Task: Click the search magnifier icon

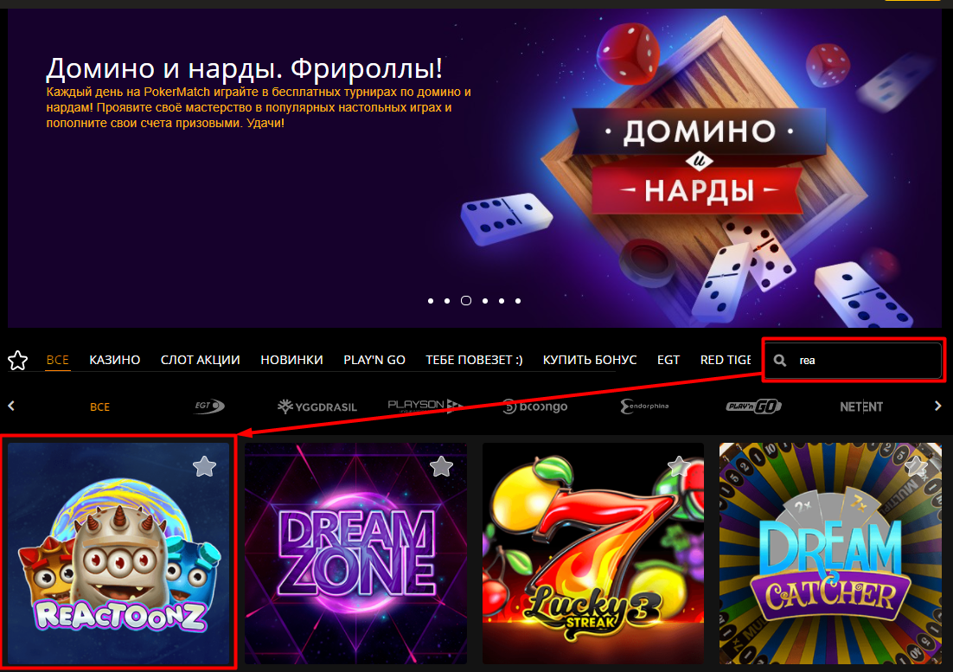Action: (x=780, y=361)
